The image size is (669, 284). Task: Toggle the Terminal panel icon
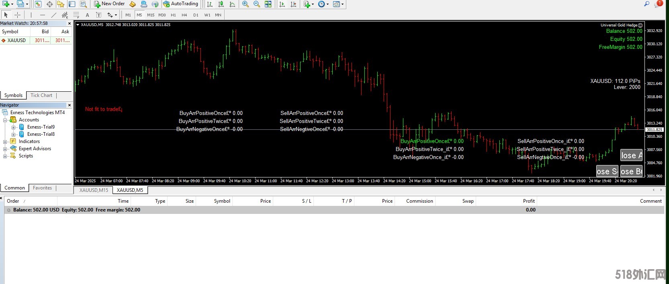(x=72, y=4)
